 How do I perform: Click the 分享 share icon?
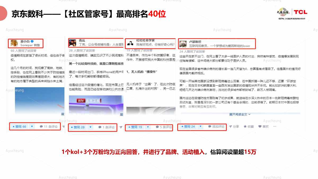[x=231, y=127]
